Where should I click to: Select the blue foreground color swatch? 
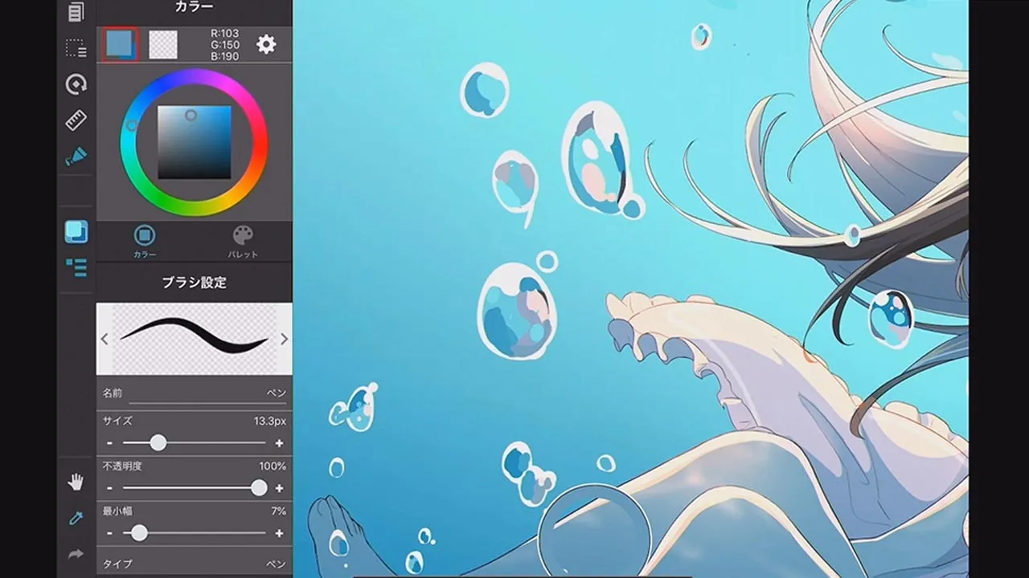[x=121, y=45]
